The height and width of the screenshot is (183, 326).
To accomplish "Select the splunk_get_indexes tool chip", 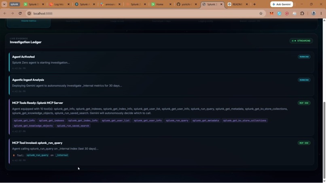I will click(51, 120).
